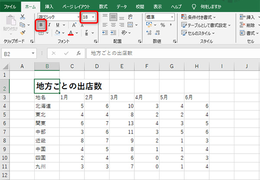This screenshot has width=260, height=180.
Task: Open the データ ribbon tab
Action: coord(122,6)
